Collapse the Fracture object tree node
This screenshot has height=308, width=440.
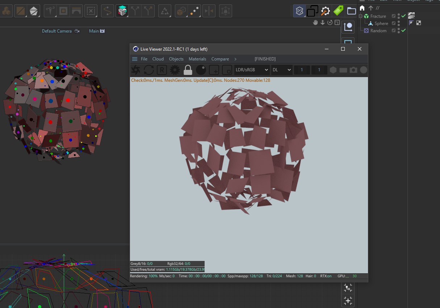pyautogui.click(x=361, y=16)
